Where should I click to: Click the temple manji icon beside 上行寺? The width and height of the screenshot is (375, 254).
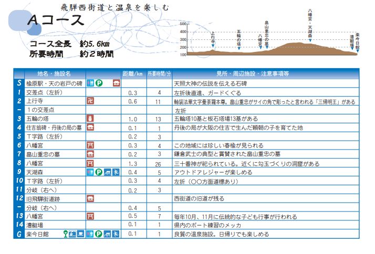pos(90,101)
